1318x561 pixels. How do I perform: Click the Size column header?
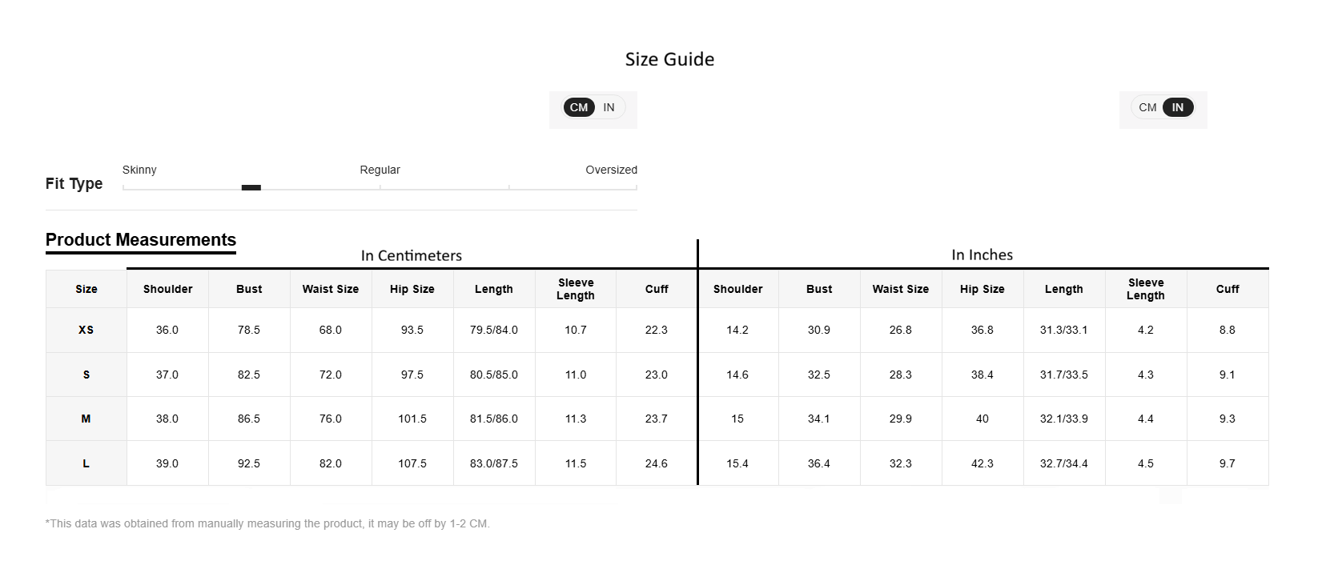(x=86, y=289)
